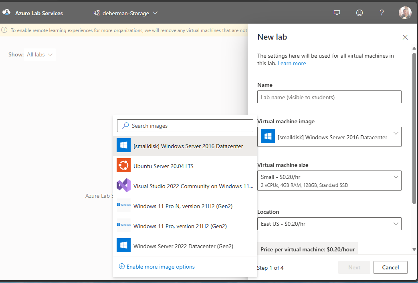This screenshot has width=418, height=283.
Task: Click the Lab name input field
Action: (329, 97)
